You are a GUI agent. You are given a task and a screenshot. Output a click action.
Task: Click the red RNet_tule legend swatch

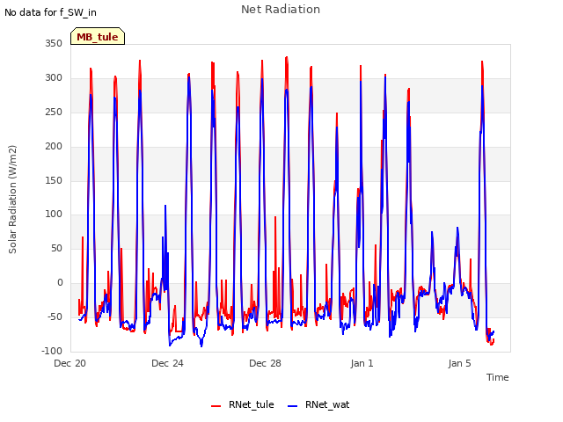(216, 406)
